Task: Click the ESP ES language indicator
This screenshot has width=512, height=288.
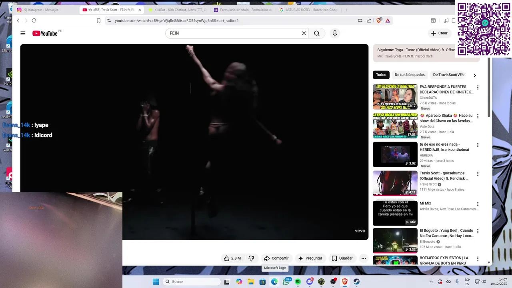Action: click(x=467, y=282)
